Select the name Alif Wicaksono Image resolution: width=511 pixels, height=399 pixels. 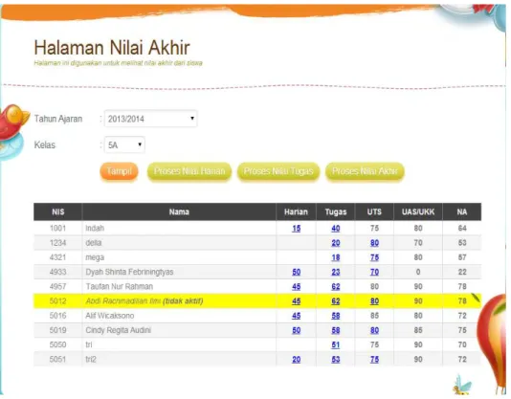click(110, 316)
